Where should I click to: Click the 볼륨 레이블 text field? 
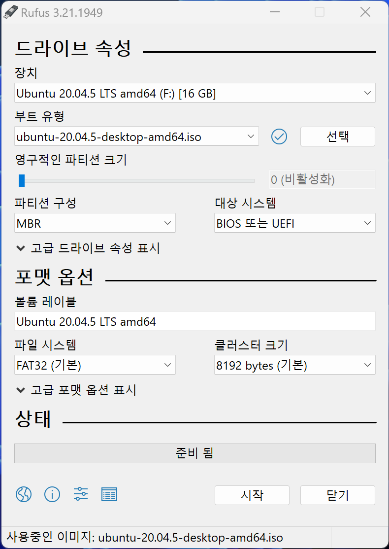[x=195, y=321]
